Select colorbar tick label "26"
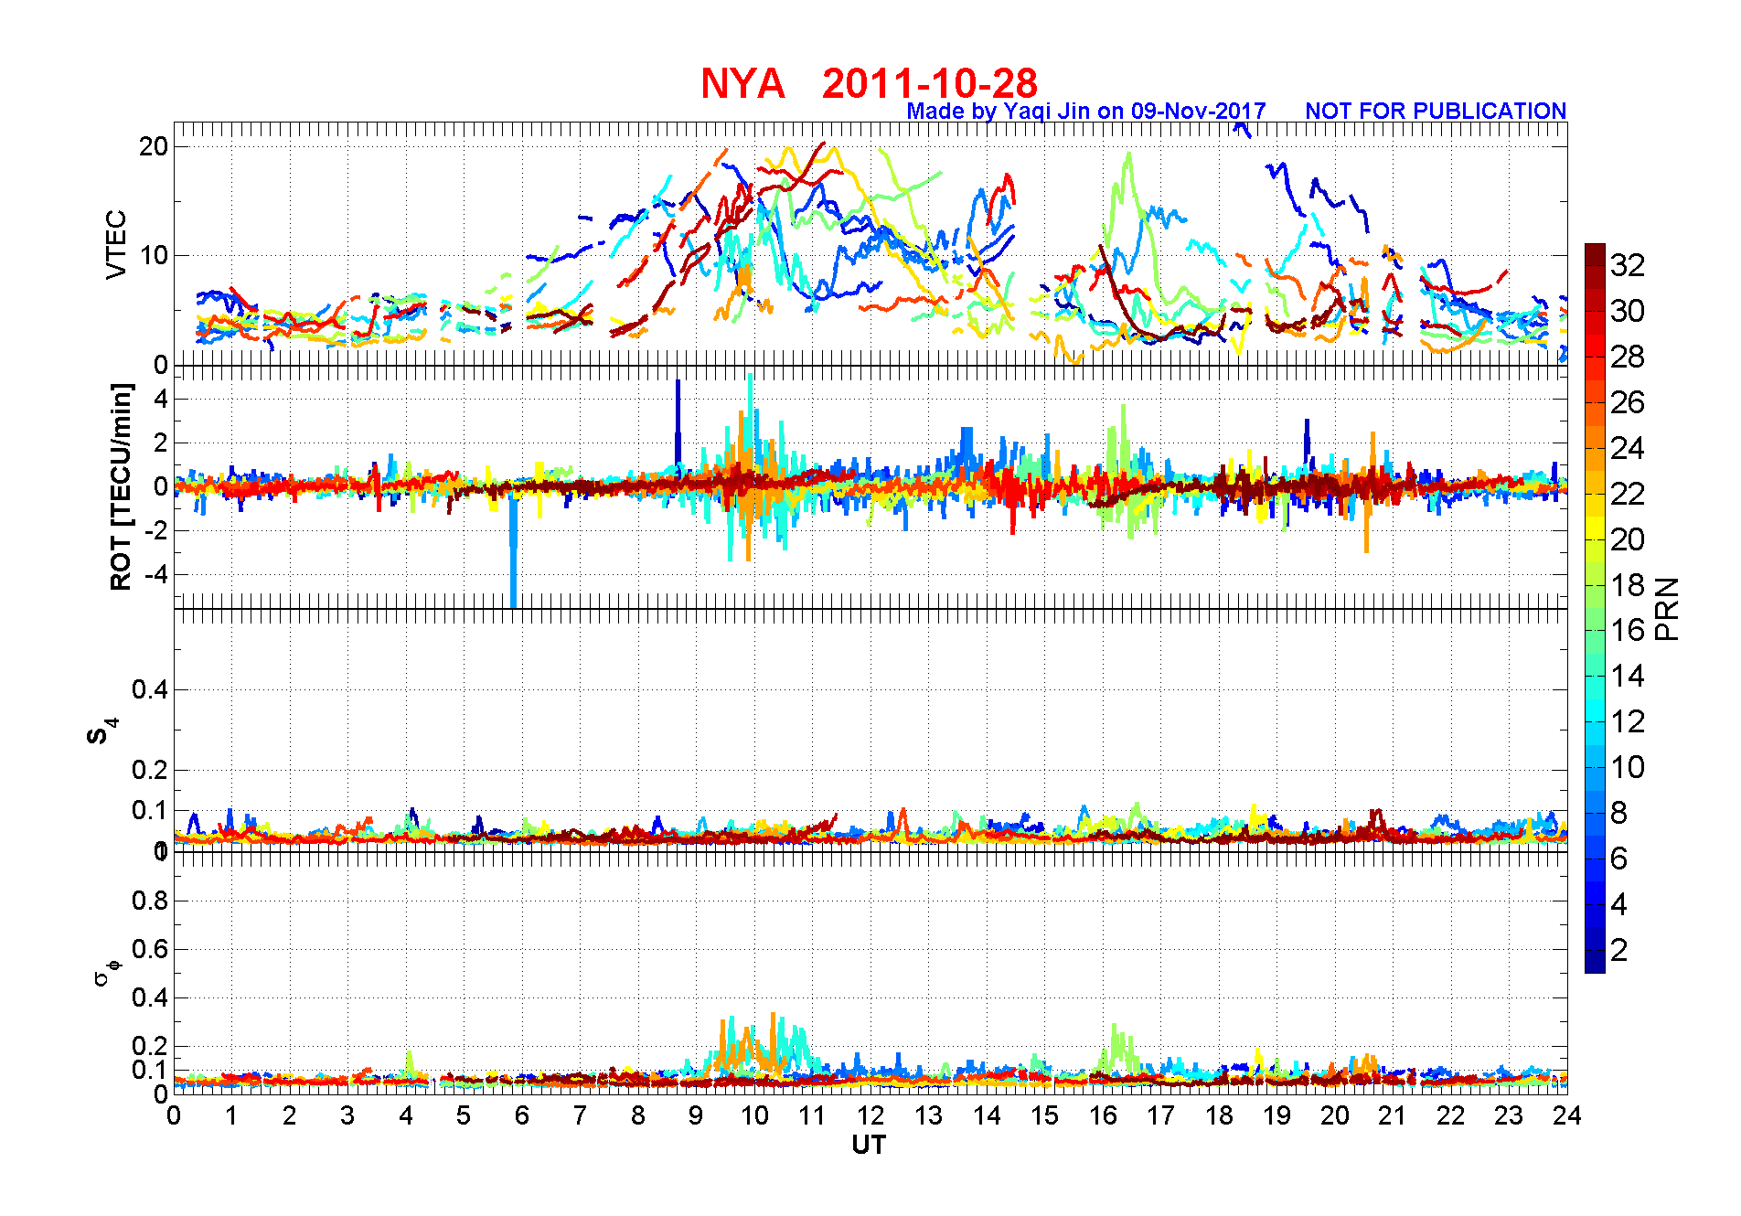The height and width of the screenshot is (1216, 1741). [1628, 402]
